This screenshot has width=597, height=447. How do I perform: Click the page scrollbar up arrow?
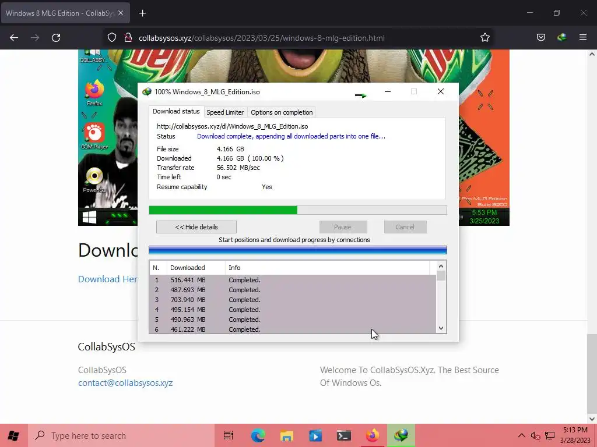(x=592, y=54)
